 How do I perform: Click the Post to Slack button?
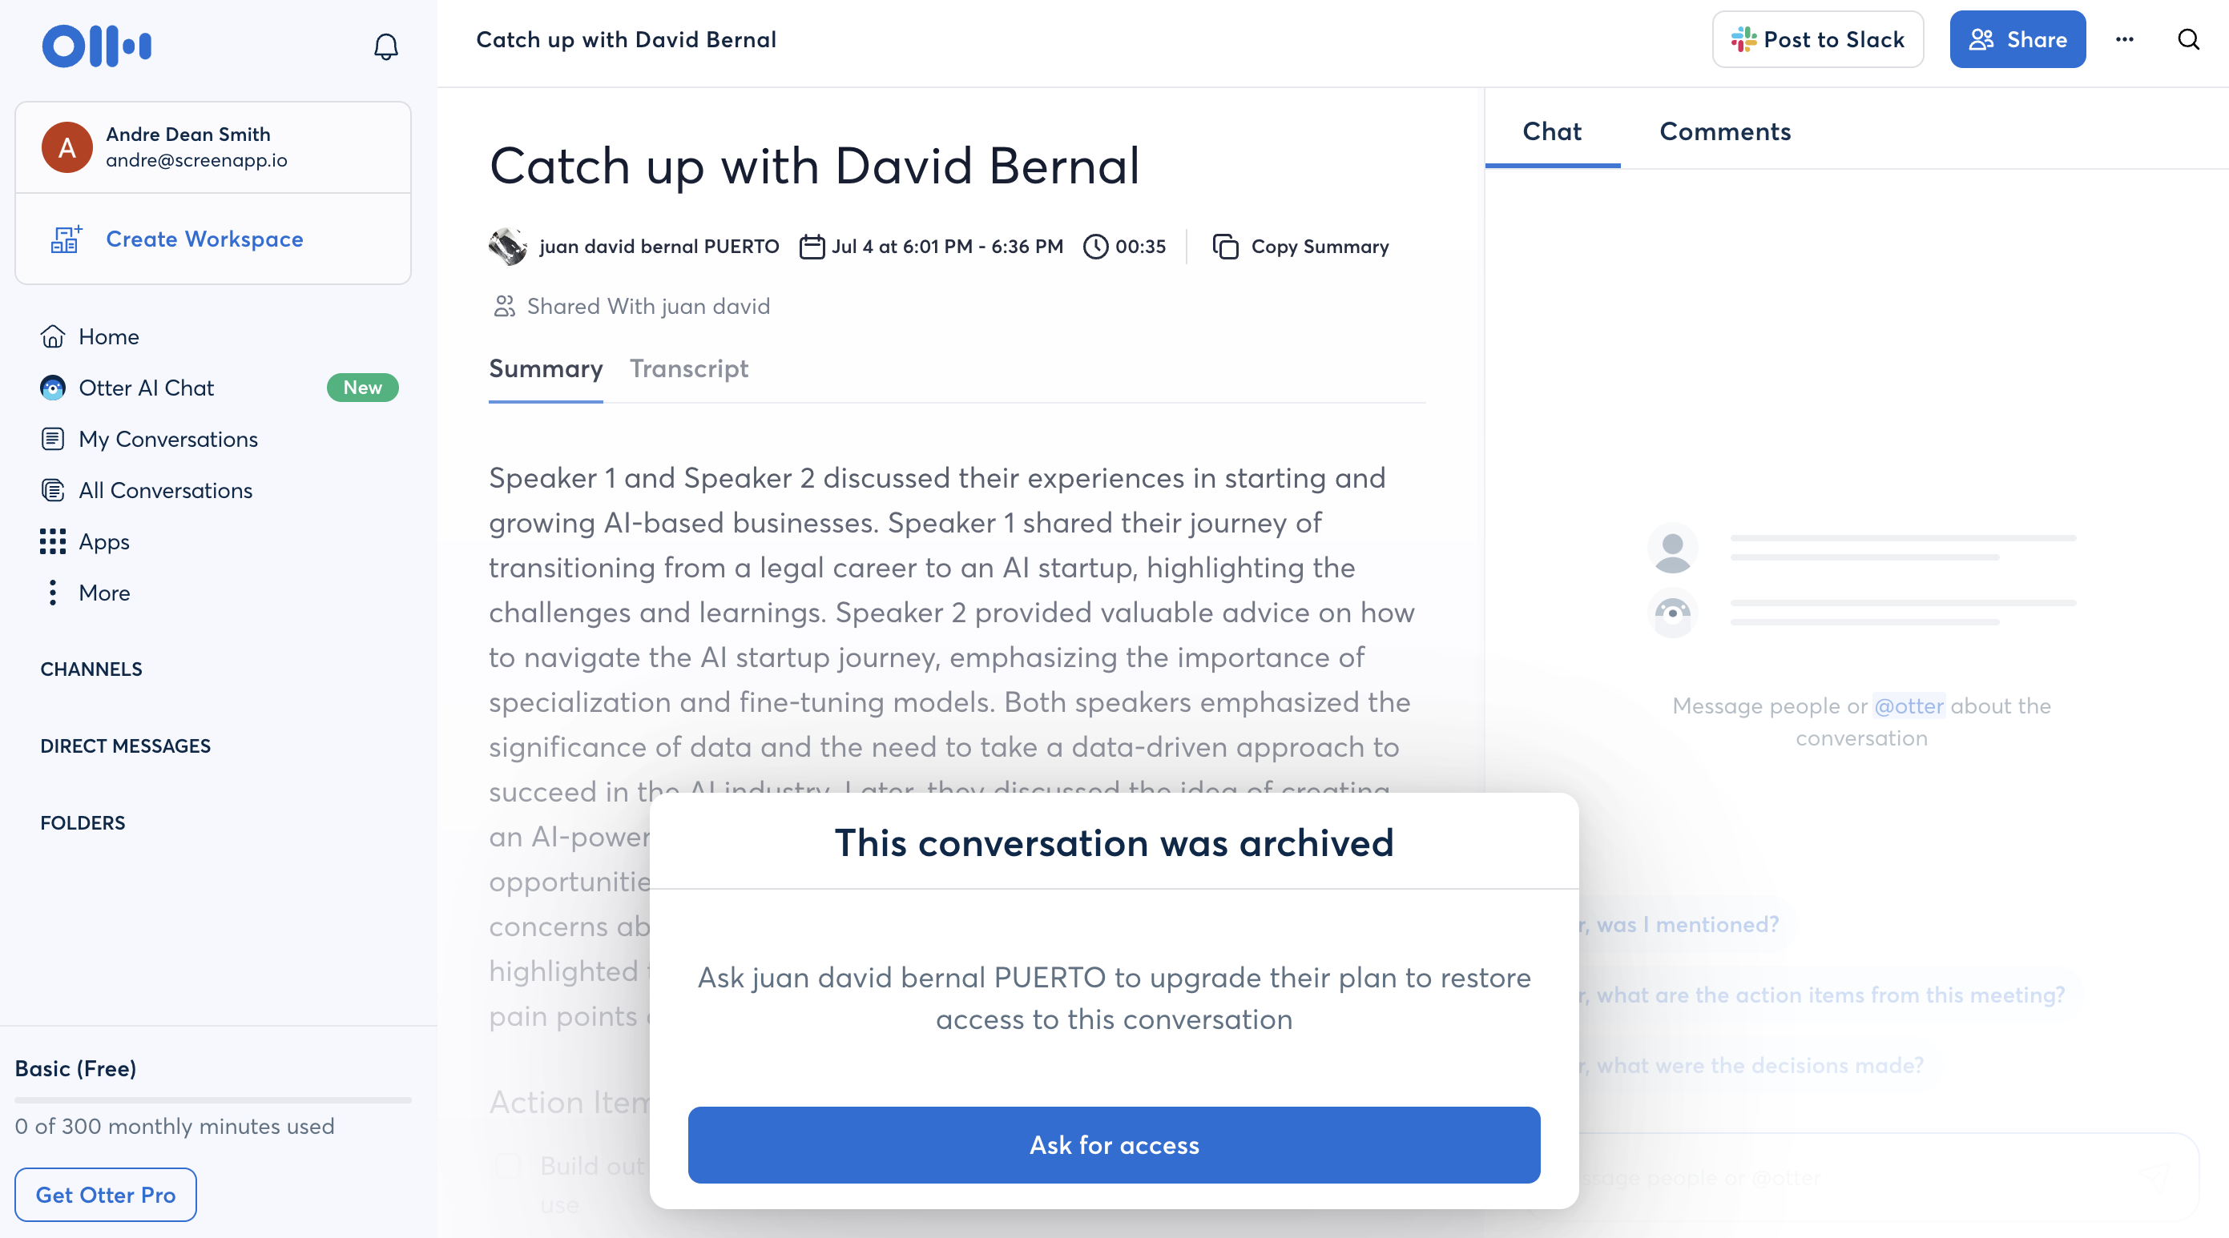1817,40
